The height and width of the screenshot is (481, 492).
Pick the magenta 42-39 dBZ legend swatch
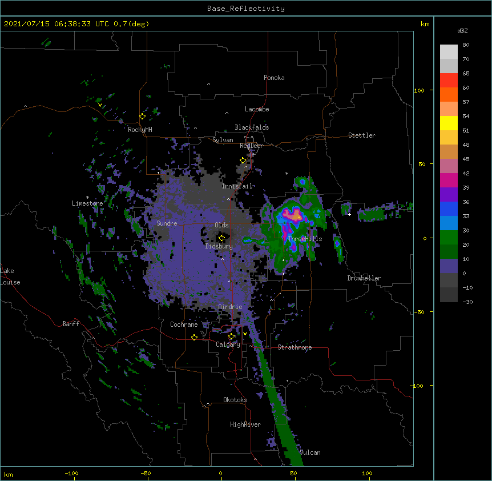point(449,180)
